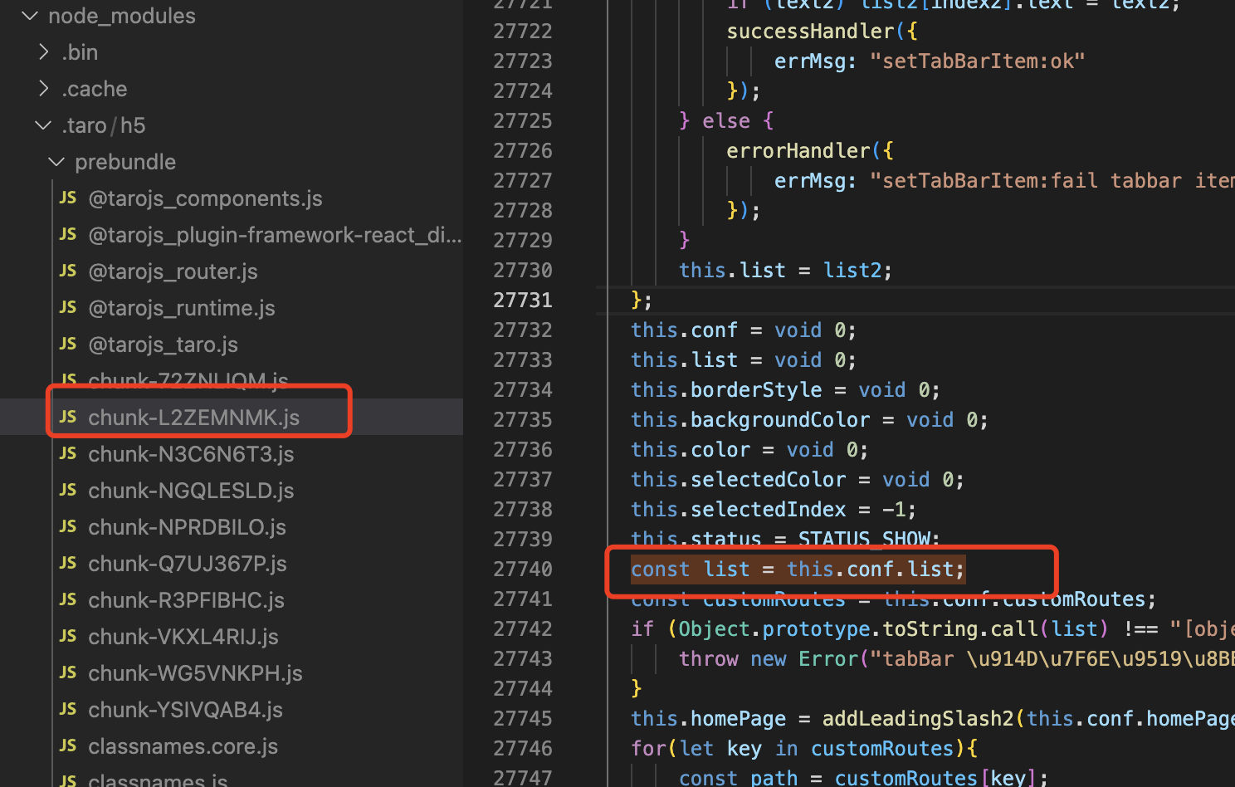Open the chunk-NGQLESLD.js file
The image size is (1235, 787).
[191, 491]
